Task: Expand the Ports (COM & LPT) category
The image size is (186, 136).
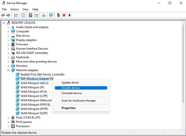Action: click(x=8, y=118)
